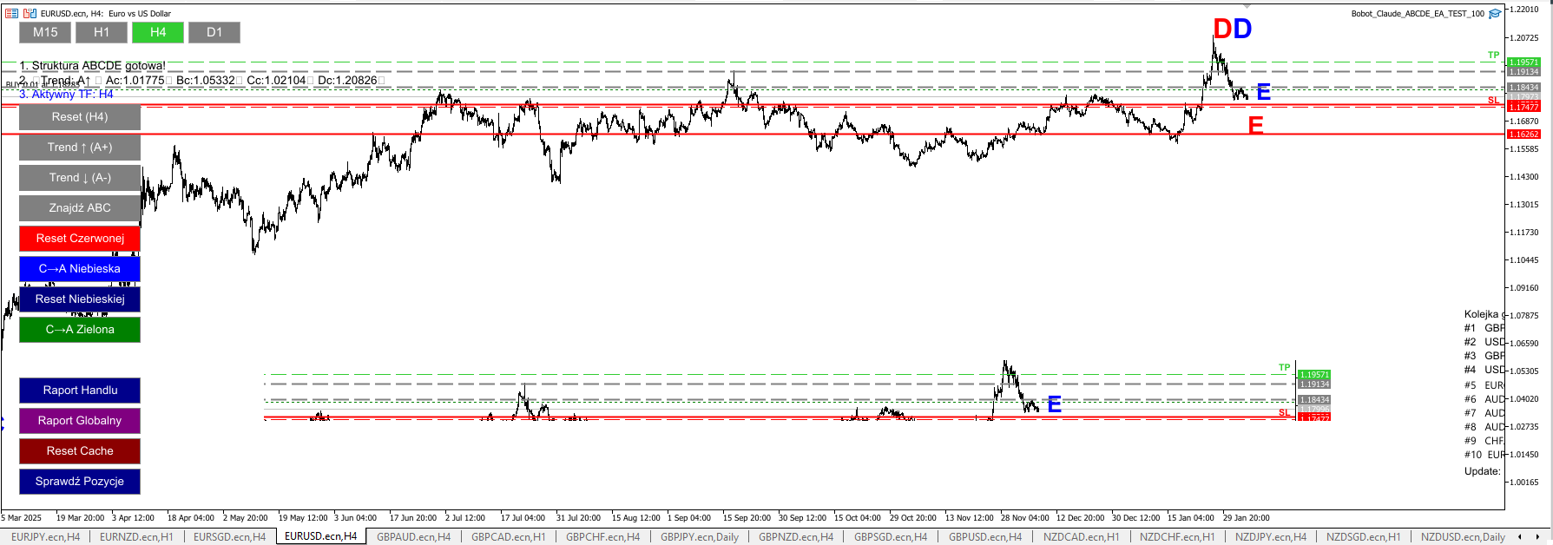Click the chart shift triangle marker
Viewport: 1553px width, 545px height.
1247,6
